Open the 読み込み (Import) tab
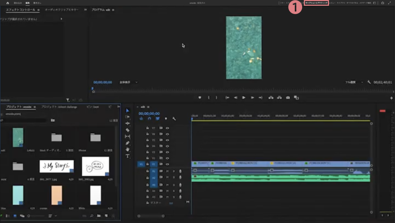The width and height of the screenshot is (395, 223). (18, 3)
